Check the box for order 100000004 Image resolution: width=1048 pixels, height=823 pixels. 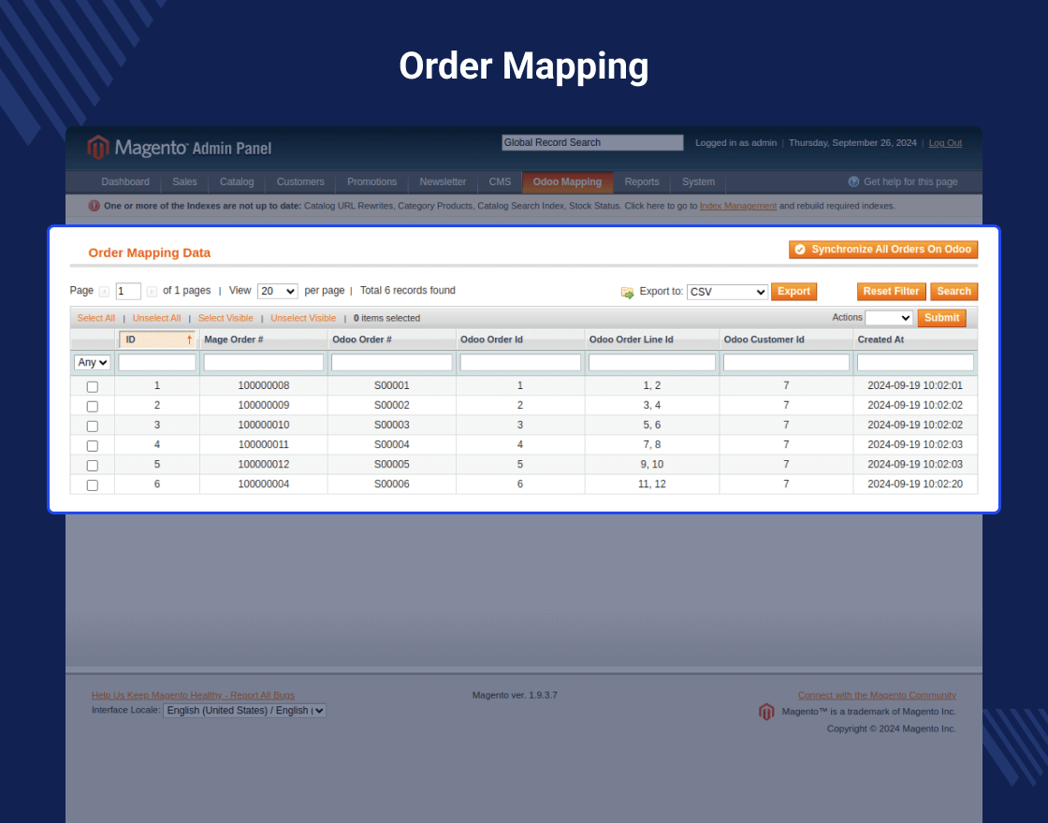93,485
